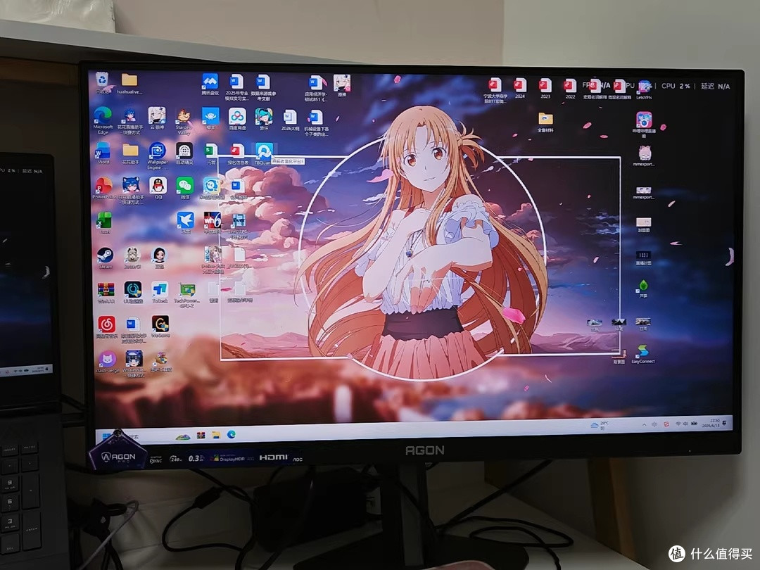Screen dimensions: 760x570
Task: Open the 2023 PDF file icon
Action: [x=545, y=88]
